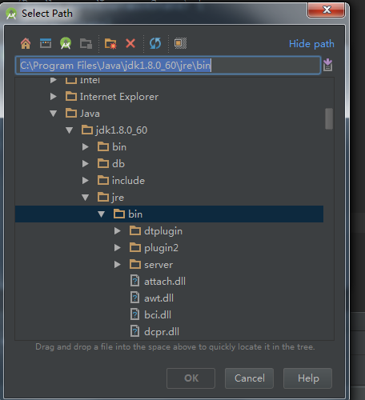The image size is (365, 400).
Task: Click into the path text field
Action: (168, 66)
